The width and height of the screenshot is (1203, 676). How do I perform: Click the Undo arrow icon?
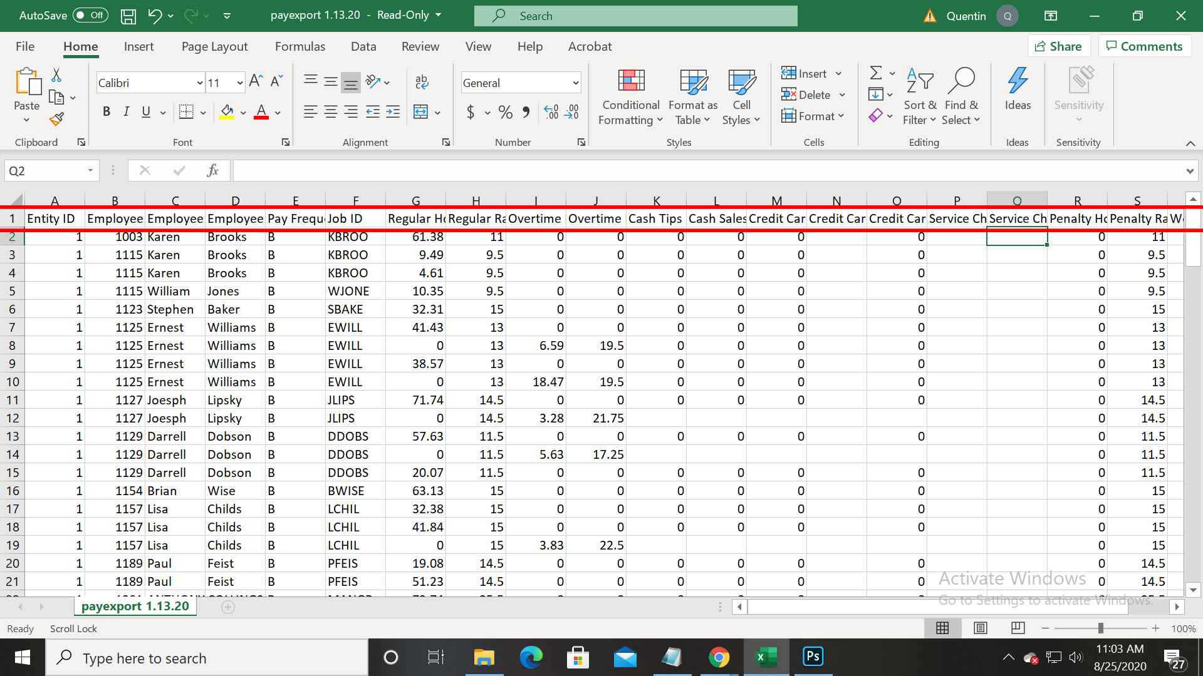[155, 16]
